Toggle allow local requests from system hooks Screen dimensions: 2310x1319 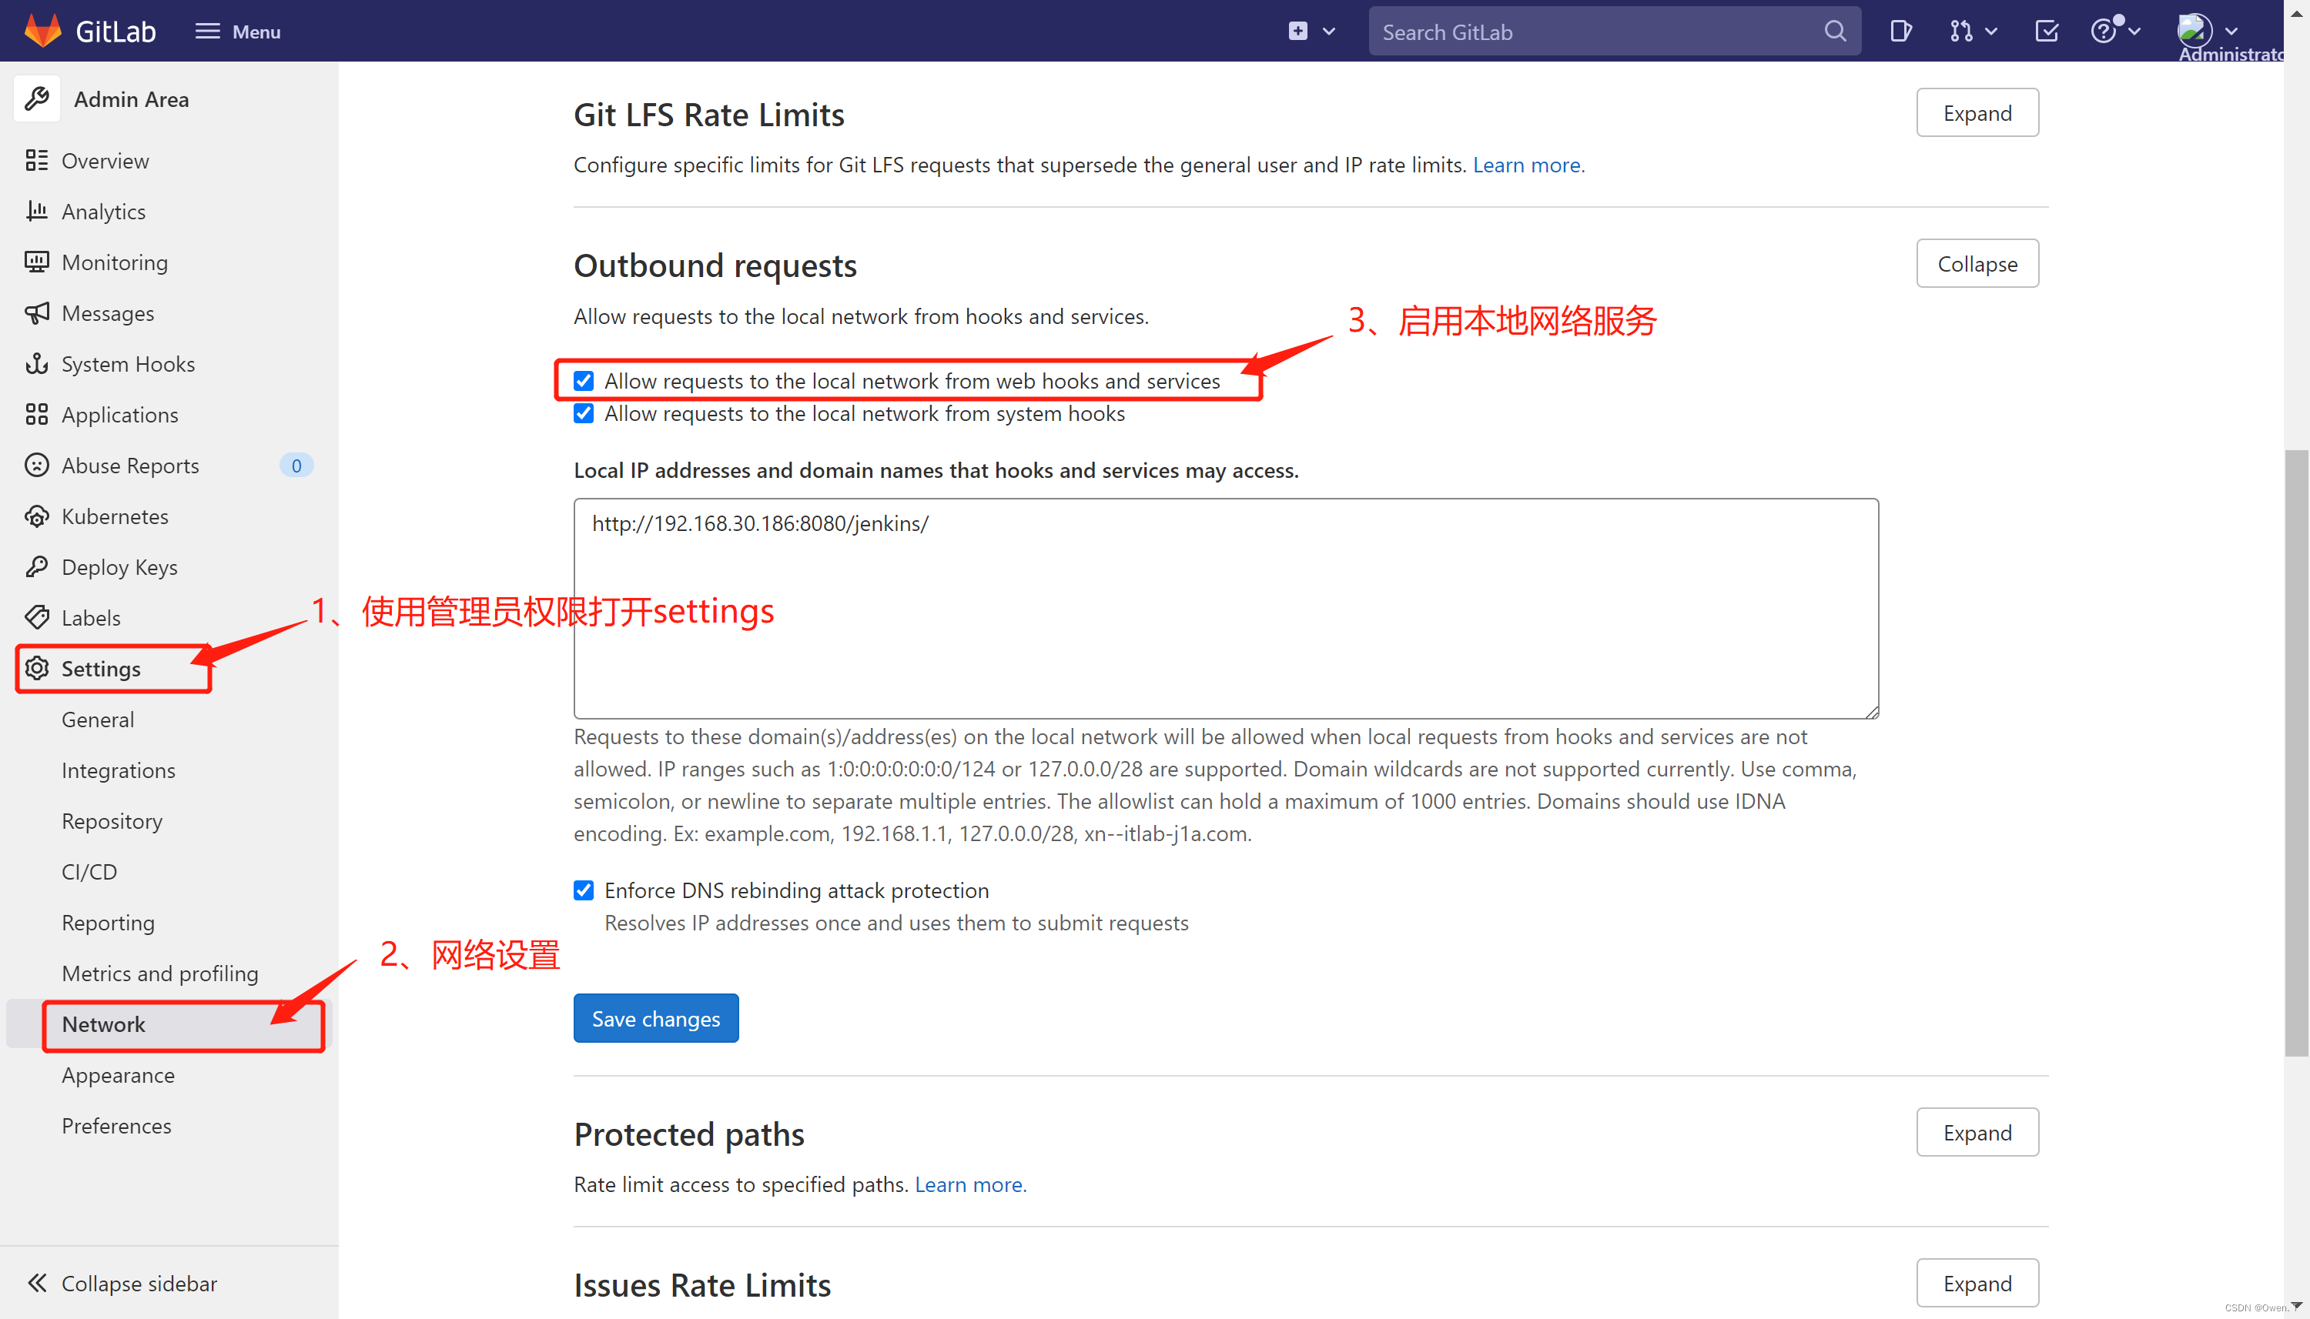(x=584, y=414)
